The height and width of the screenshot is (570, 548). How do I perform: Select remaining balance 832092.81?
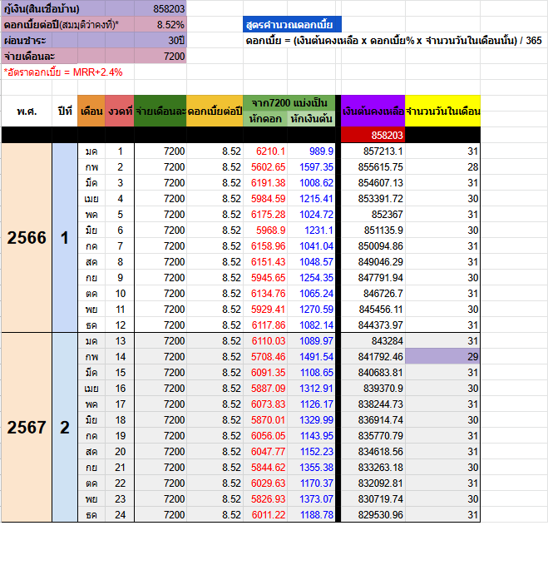[x=373, y=483]
